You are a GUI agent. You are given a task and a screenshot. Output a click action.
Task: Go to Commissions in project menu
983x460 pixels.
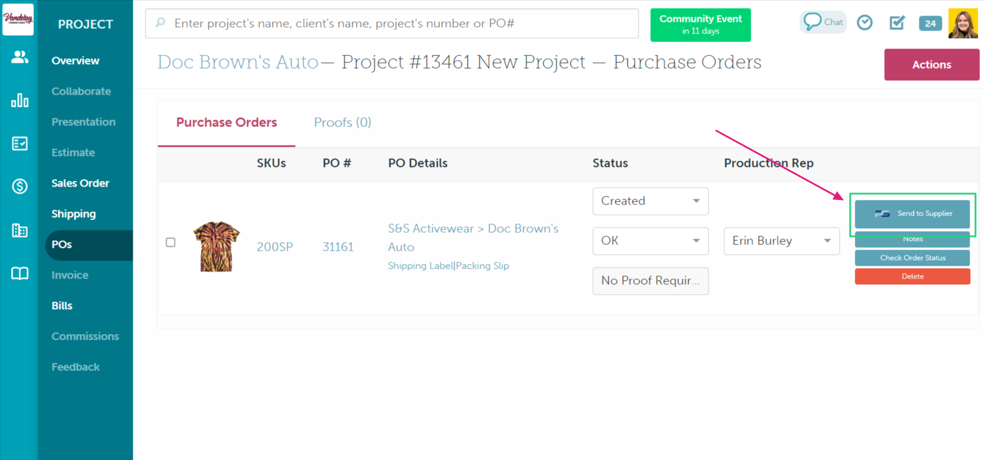coord(85,336)
